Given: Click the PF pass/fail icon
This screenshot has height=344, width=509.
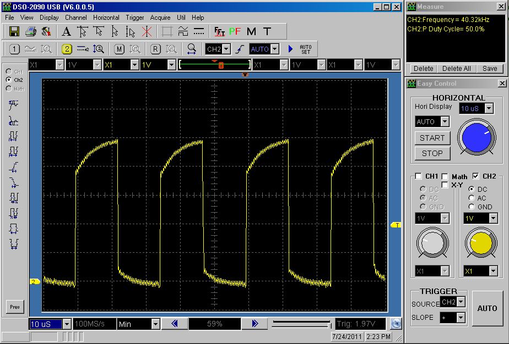Looking at the screenshot, I should (x=235, y=31).
